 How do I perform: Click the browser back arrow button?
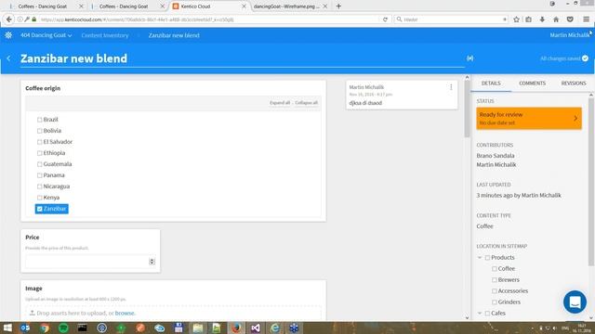tap(8, 19)
